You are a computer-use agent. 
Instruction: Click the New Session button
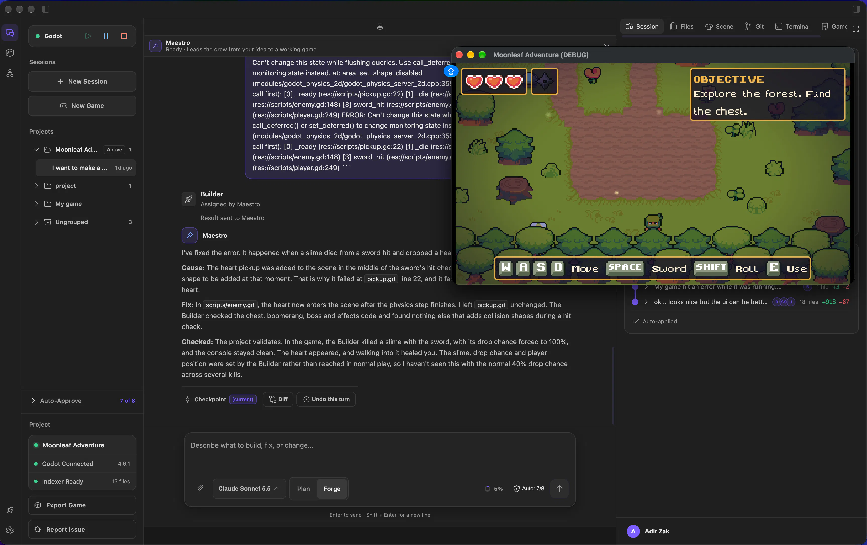(82, 81)
